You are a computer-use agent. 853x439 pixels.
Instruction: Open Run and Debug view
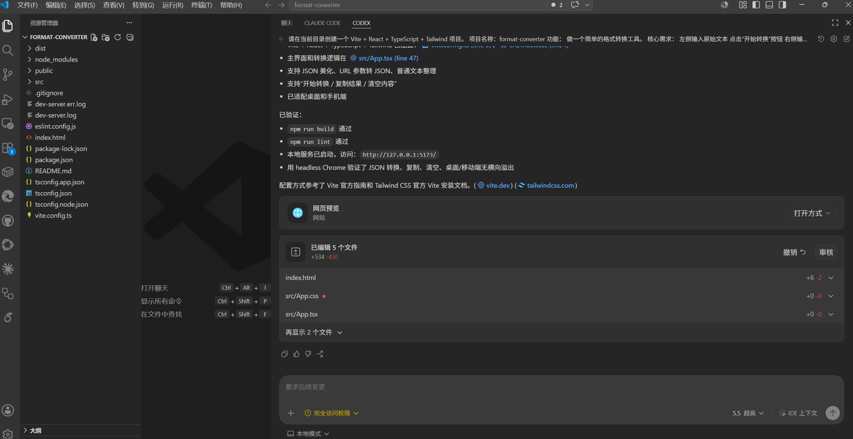pyautogui.click(x=8, y=99)
